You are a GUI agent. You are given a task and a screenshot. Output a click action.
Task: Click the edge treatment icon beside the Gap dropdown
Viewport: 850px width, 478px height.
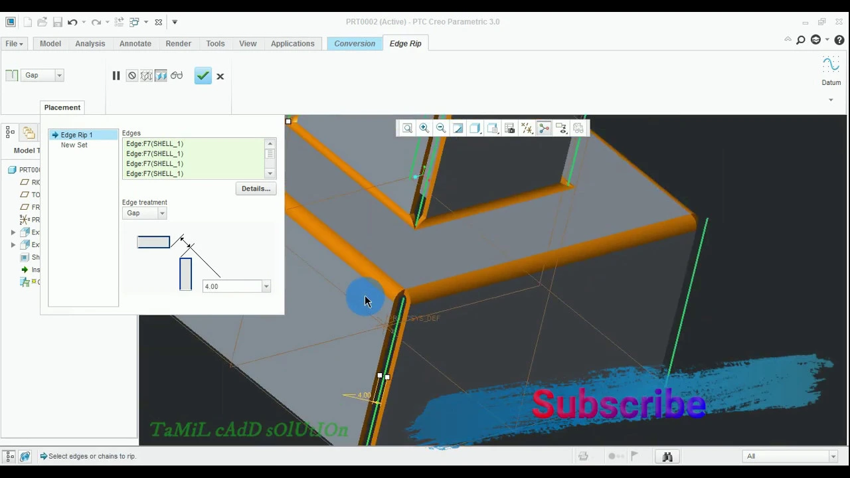(x=11, y=75)
